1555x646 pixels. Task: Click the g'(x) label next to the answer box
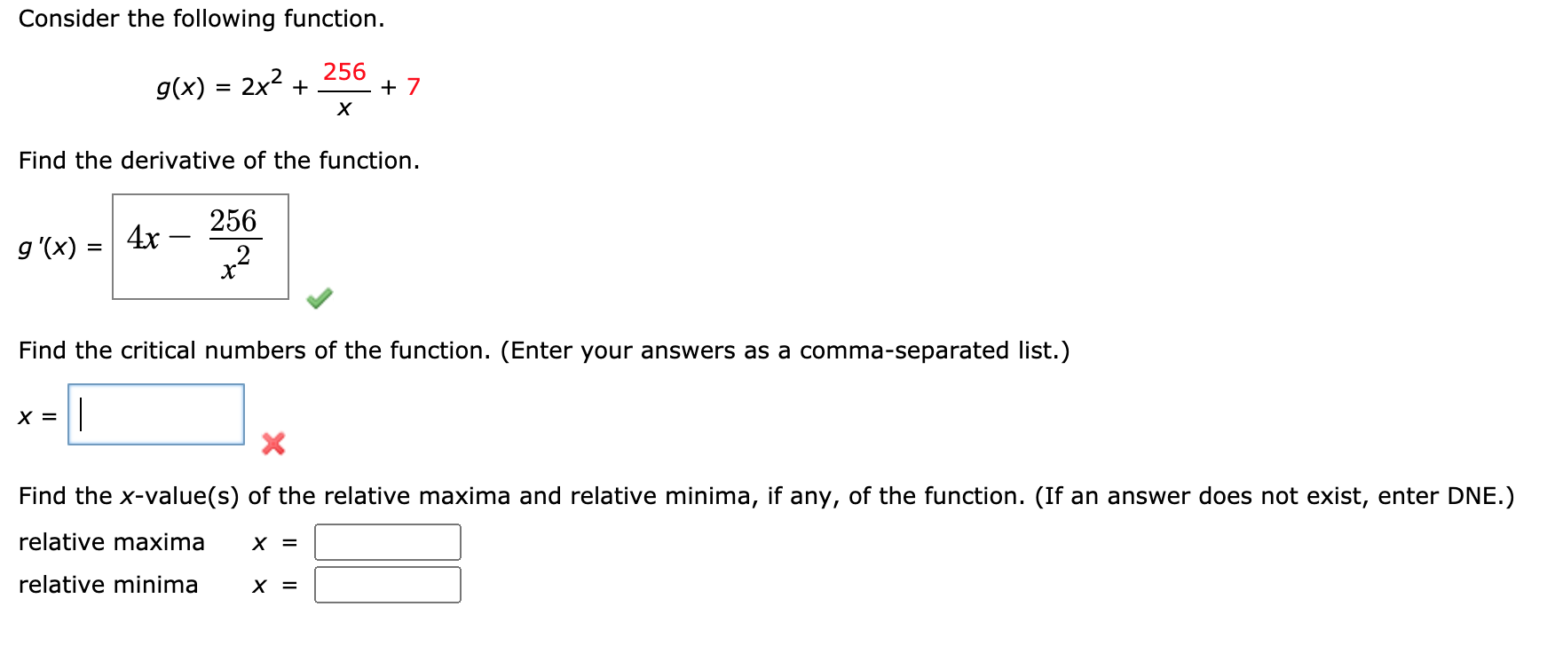coord(55,248)
